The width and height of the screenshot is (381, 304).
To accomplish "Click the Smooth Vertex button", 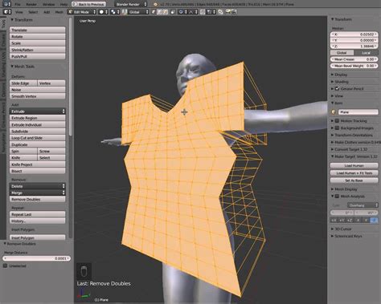I will click(38, 96).
